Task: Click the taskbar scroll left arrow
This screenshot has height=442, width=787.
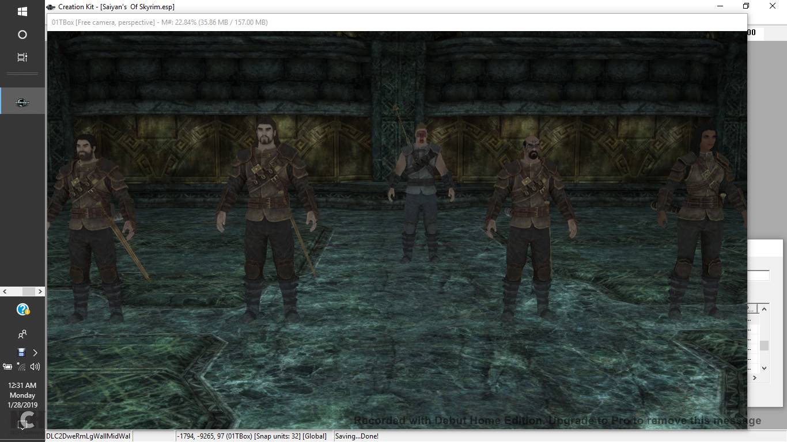Action: coord(5,292)
